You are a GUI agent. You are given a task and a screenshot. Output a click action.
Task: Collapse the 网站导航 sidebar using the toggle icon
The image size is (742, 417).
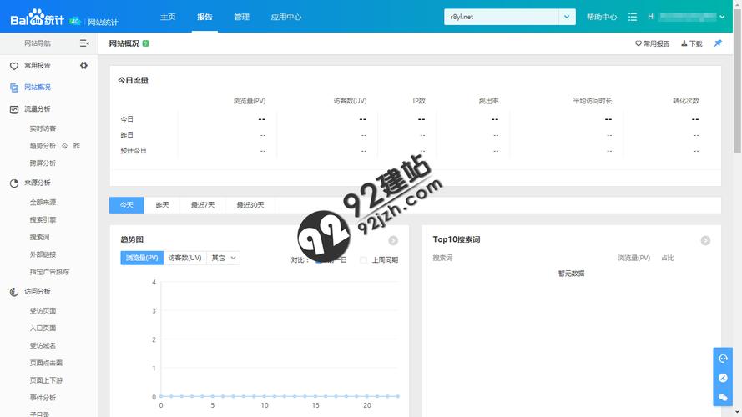(84, 43)
